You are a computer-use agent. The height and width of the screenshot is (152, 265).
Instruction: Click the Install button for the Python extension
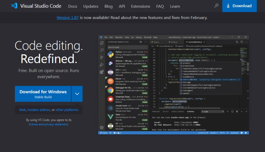pyautogui.click(x=145, y=57)
